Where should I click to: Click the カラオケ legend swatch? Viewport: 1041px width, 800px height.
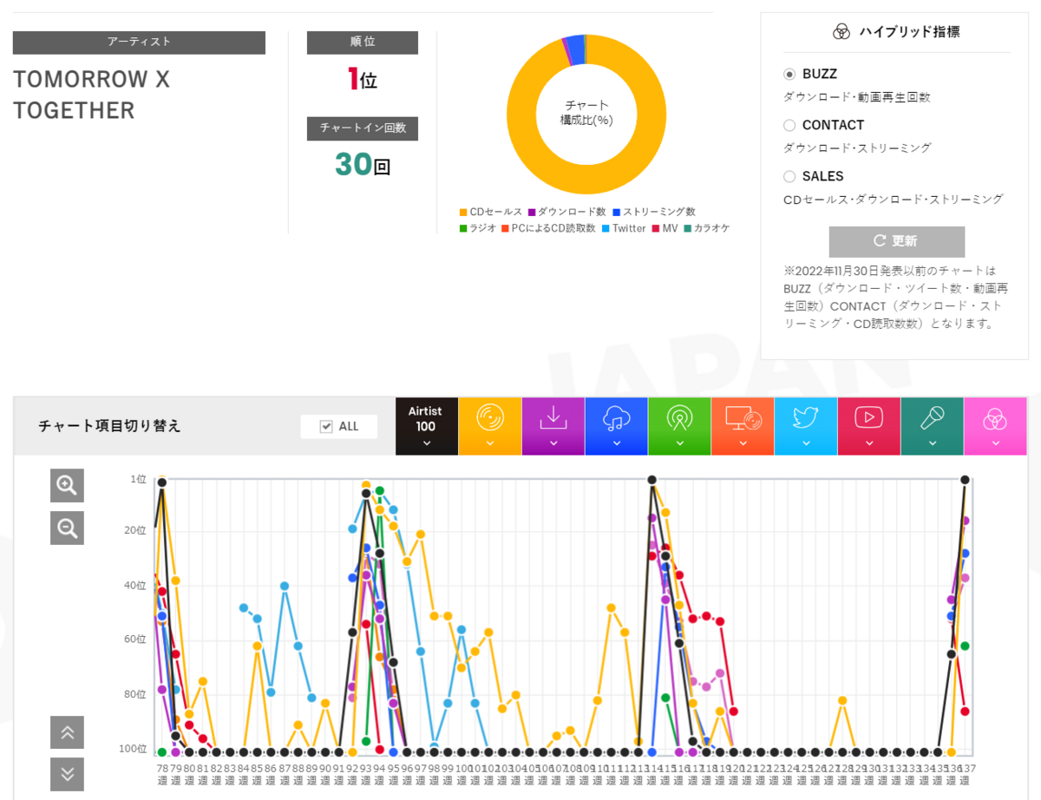(x=687, y=228)
